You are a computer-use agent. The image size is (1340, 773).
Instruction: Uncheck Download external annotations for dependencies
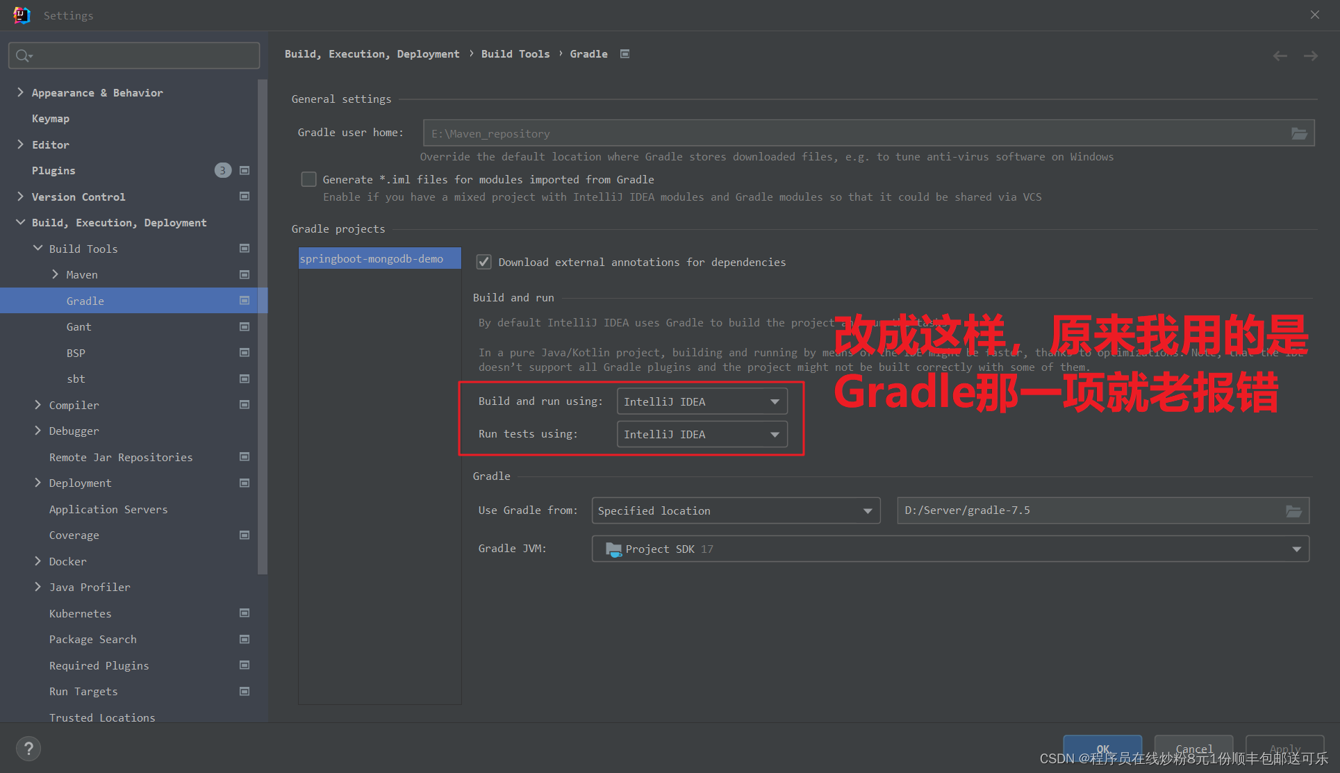484,262
